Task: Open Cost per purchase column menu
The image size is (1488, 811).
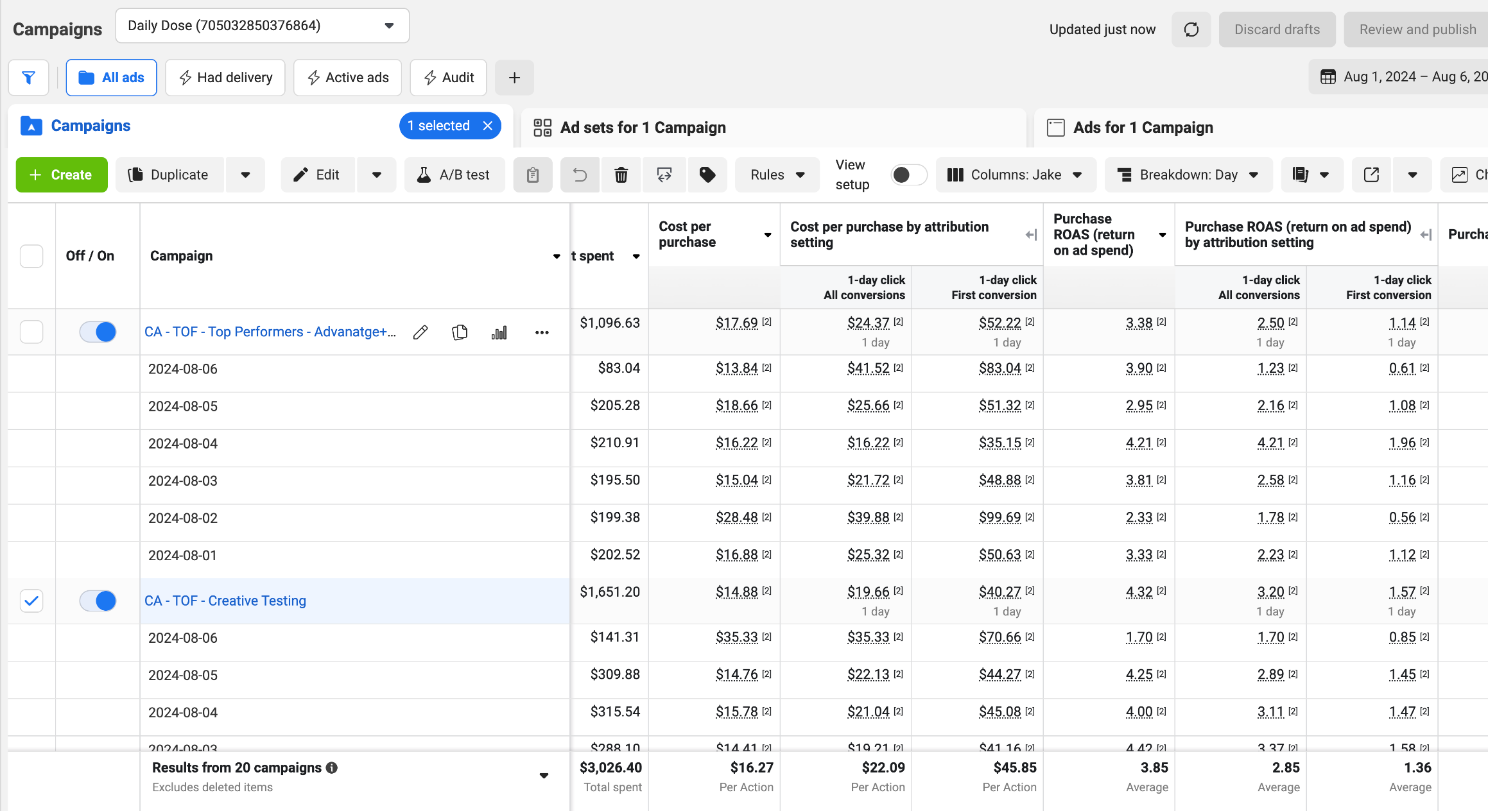Action: [768, 235]
